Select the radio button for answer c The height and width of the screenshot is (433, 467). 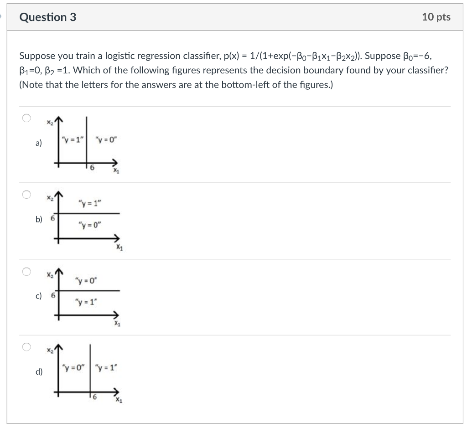pos(26,271)
